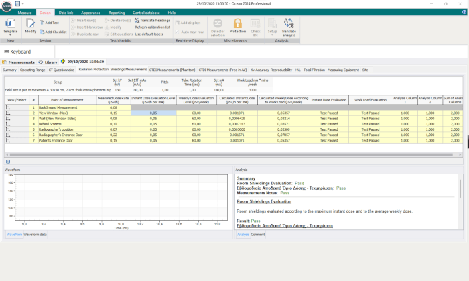Screen dimensions: 469x281
Task: Click Translate headings option
Action: click(x=151, y=21)
